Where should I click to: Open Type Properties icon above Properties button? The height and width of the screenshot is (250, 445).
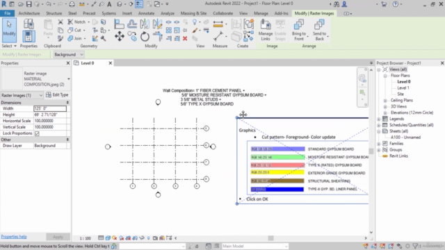29,24
